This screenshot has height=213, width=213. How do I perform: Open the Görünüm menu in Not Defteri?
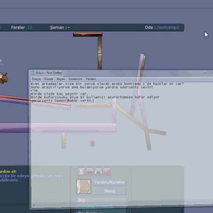75,79
